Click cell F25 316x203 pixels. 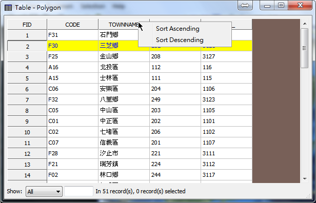pos(72,56)
